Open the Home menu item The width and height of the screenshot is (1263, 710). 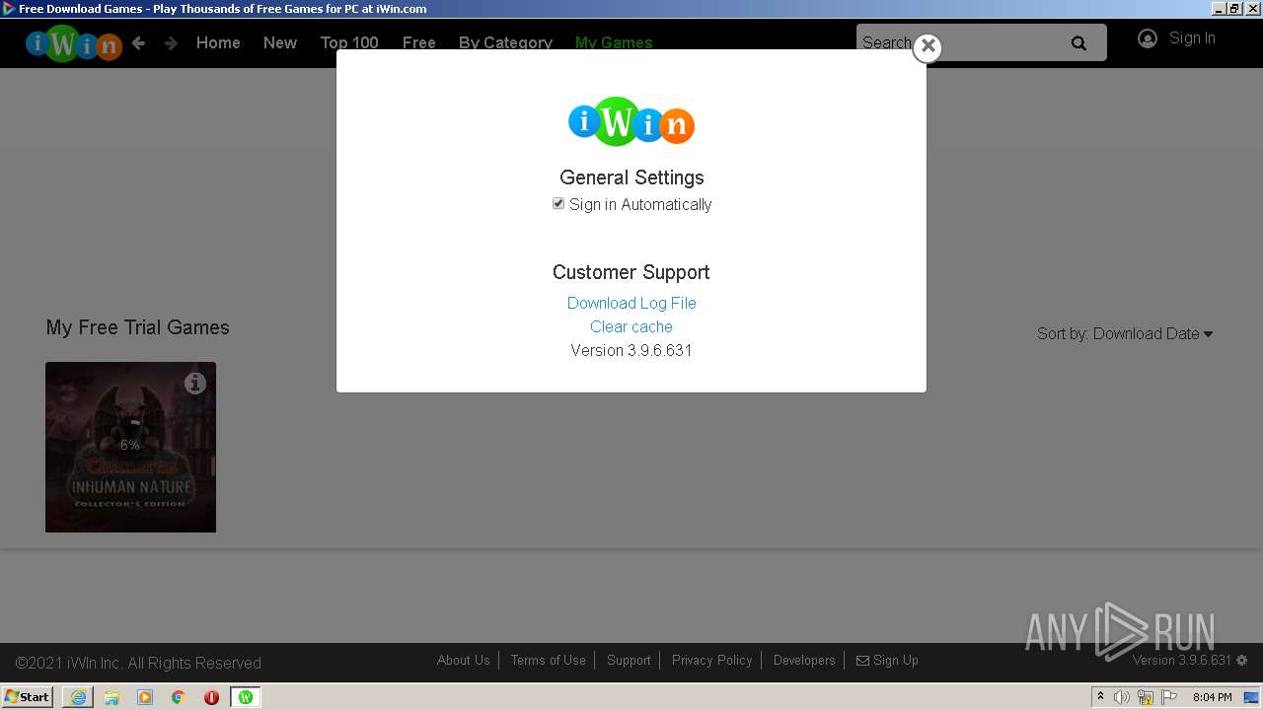[218, 42]
